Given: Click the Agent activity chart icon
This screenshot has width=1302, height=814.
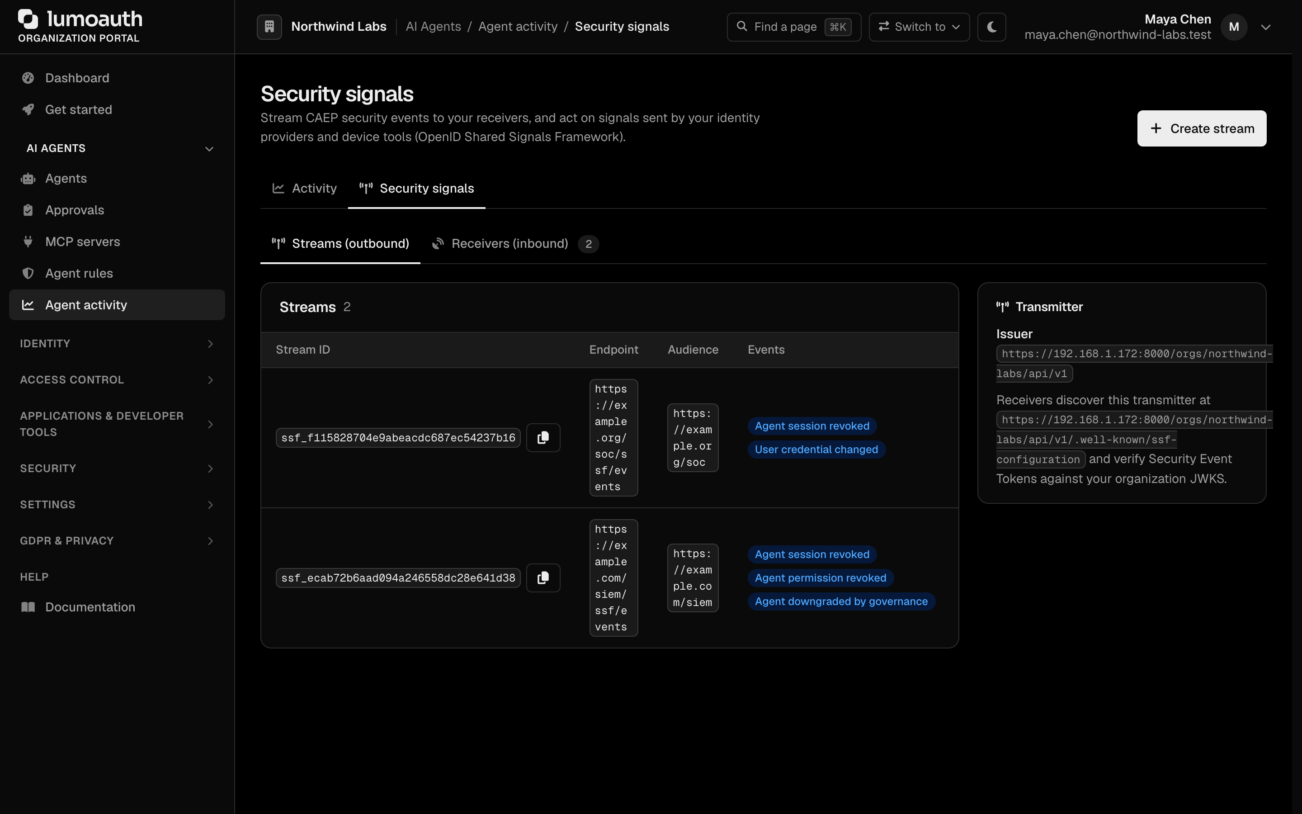Looking at the screenshot, I should pyautogui.click(x=28, y=305).
